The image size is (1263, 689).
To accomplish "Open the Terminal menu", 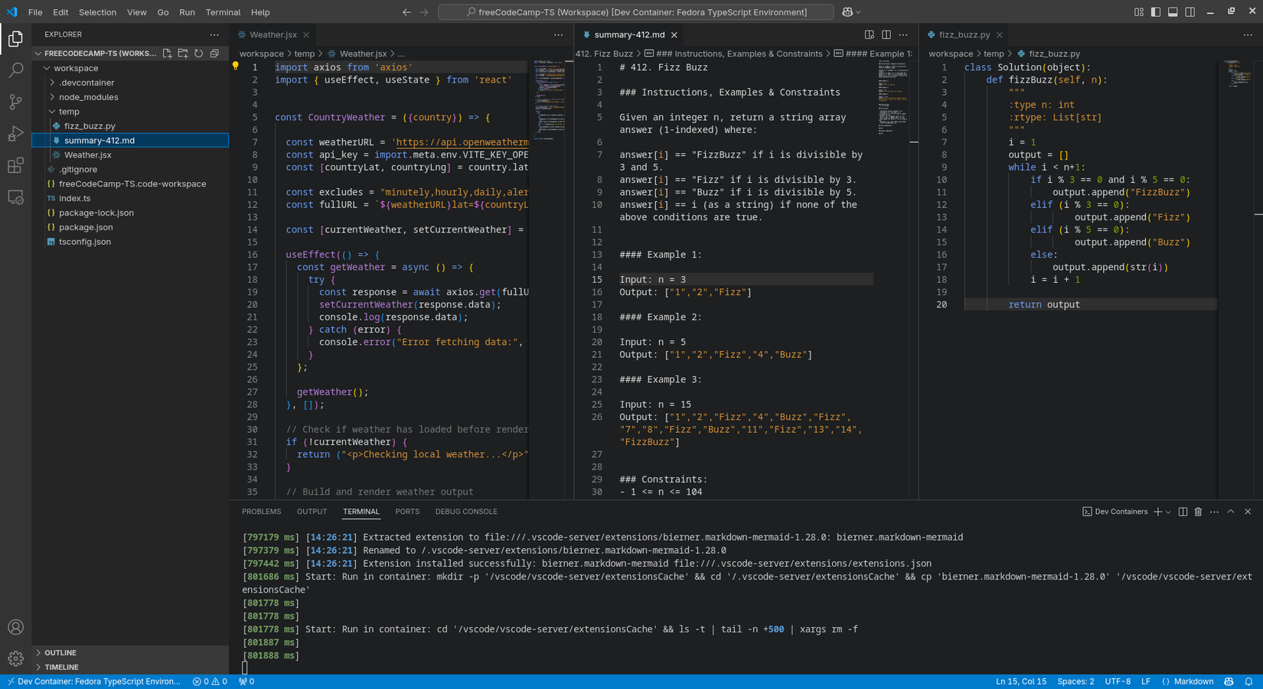I will point(223,11).
